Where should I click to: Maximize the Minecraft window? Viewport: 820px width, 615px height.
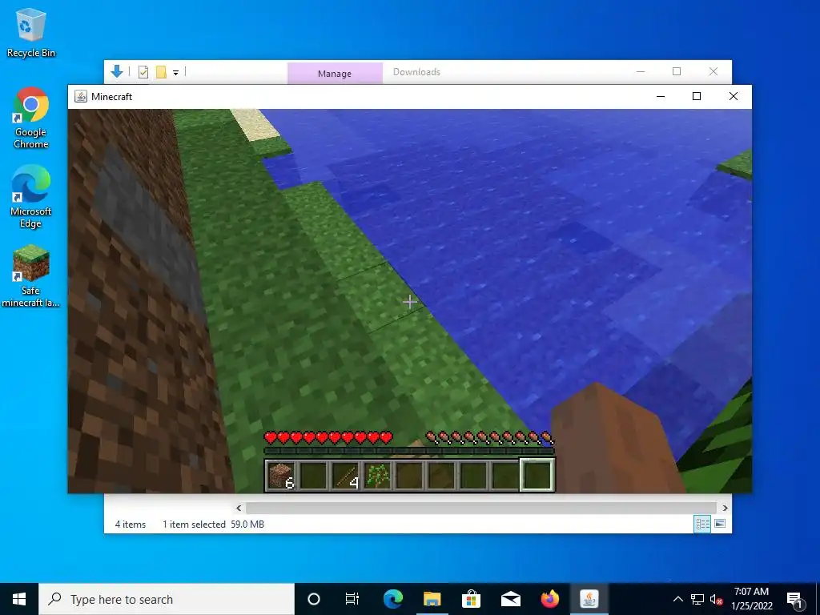point(697,96)
